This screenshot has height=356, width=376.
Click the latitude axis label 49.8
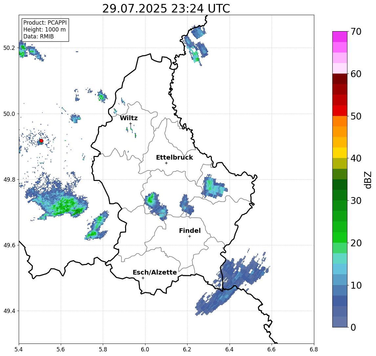9,179
